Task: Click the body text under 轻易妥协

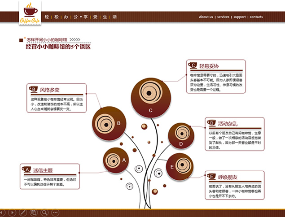Action: 216,82
